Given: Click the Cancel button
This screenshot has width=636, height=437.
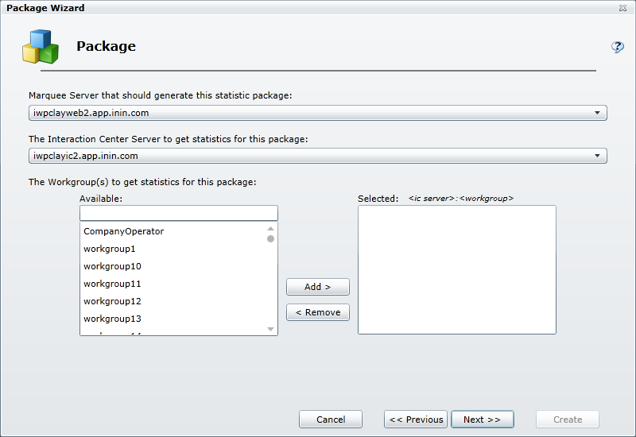Looking at the screenshot, I should 331,420.
